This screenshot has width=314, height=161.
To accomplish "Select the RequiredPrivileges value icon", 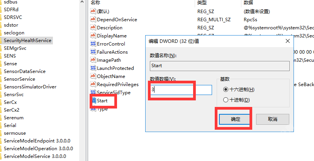I will click(x=93, y=84).
